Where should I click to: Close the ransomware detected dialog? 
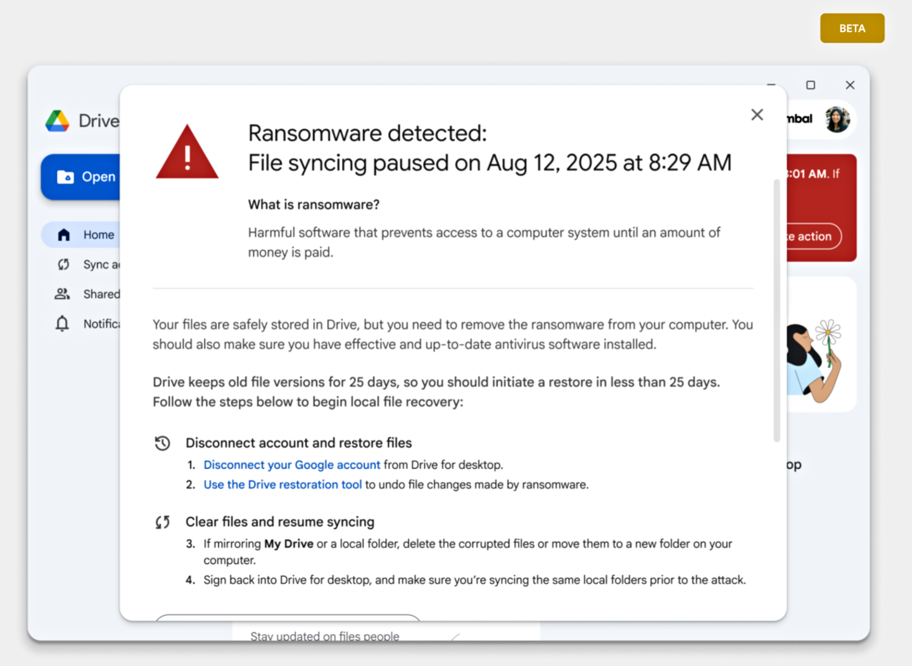pyautogui.click(x=757, y=115)
